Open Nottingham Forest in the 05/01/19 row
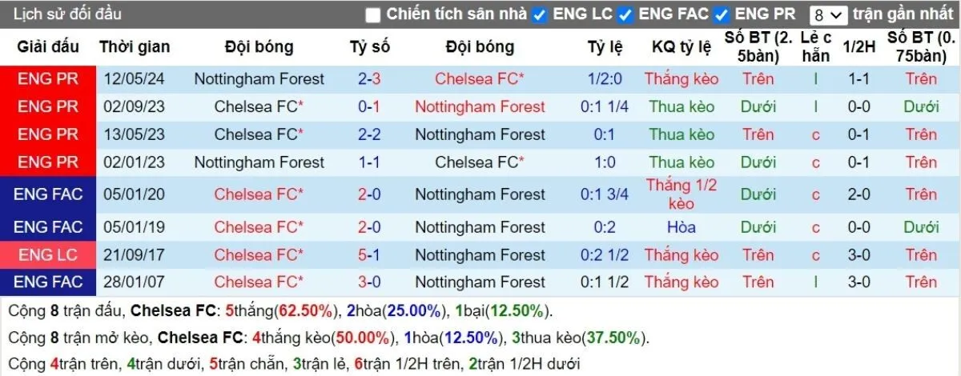This screenshot has height=376, width=961. tap(480, 227)
